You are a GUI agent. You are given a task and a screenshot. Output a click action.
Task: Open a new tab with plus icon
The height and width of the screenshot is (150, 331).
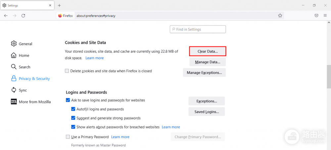coord(59,6)
